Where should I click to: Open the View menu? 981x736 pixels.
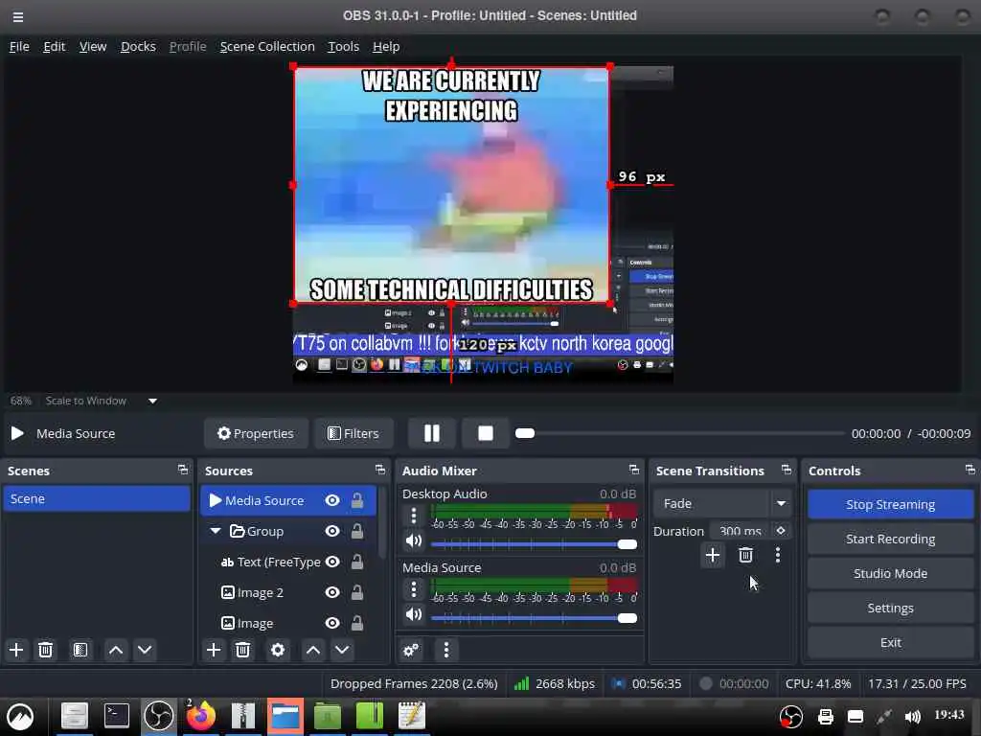click(93, 46)
